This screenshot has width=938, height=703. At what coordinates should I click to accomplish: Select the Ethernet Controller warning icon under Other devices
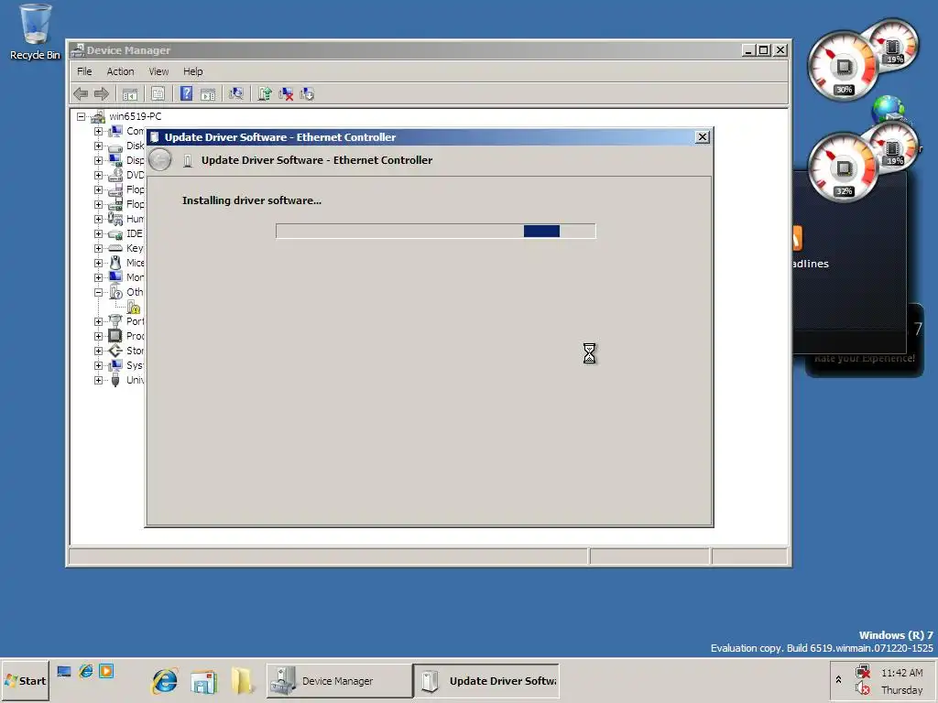(134, 308)
